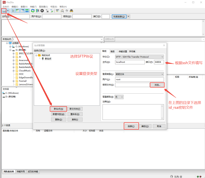The width and height of the screenshot is (205, 178).
Task: Expand the AI folder tree node
Action: [x=13, y=57]
